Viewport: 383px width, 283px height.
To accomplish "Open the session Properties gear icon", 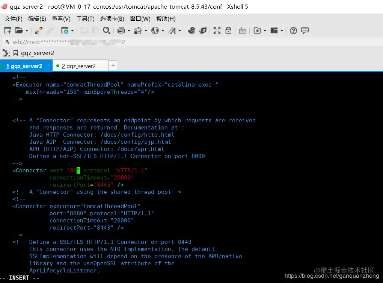I will pos(65,30).
